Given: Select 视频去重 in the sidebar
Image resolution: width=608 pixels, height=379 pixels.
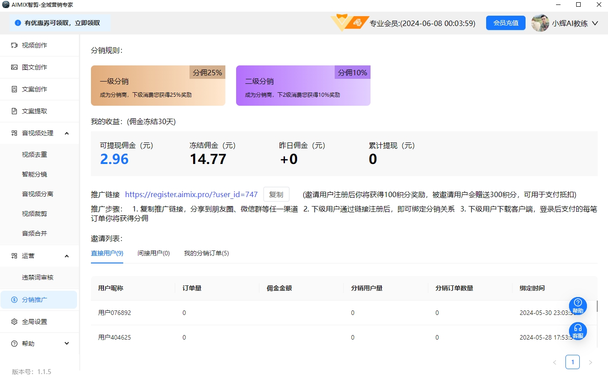Looking at the screenshot, I should (x=34, y=155).
